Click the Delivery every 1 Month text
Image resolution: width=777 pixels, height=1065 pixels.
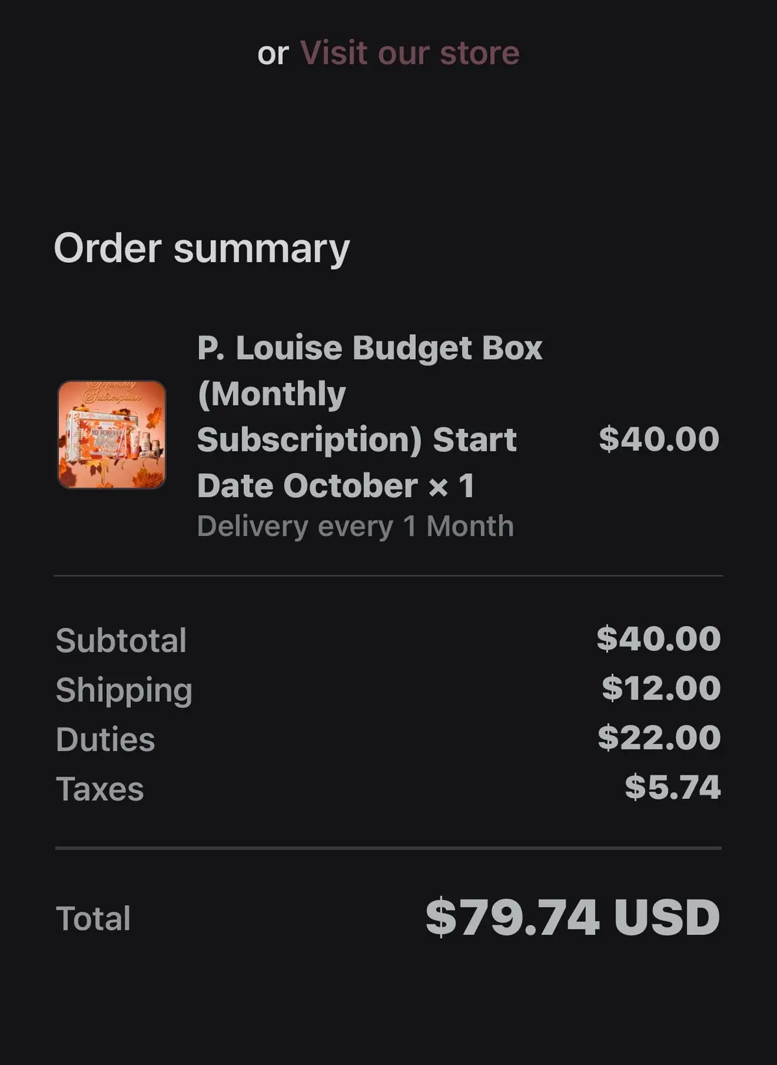point(355,526)
